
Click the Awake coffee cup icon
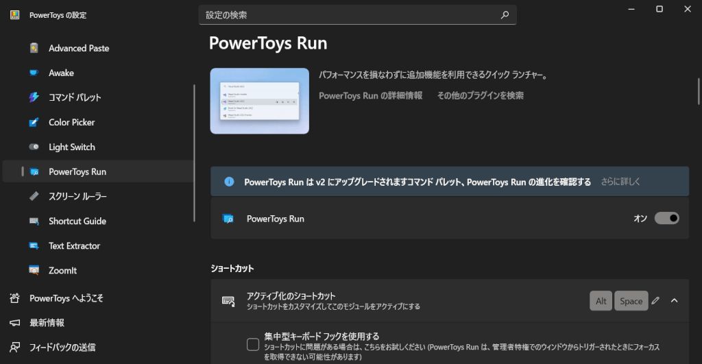pos(34,73)
